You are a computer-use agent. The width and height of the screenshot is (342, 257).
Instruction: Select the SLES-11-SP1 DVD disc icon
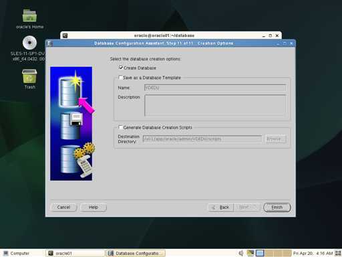29,43
